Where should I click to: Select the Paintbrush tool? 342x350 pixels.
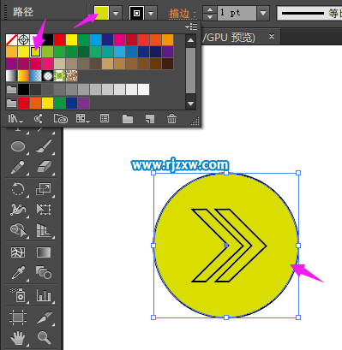(44, 146)
